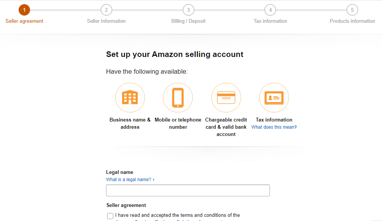Click the 'Chargeable credit card & valid bank account' label
This screenshot has height=221, width=382.
(226, 127)
